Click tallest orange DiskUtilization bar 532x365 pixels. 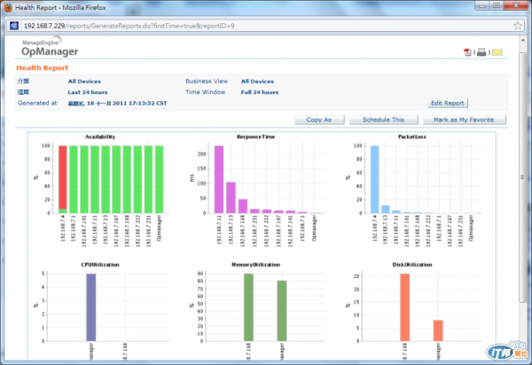(x=405, y=307)
